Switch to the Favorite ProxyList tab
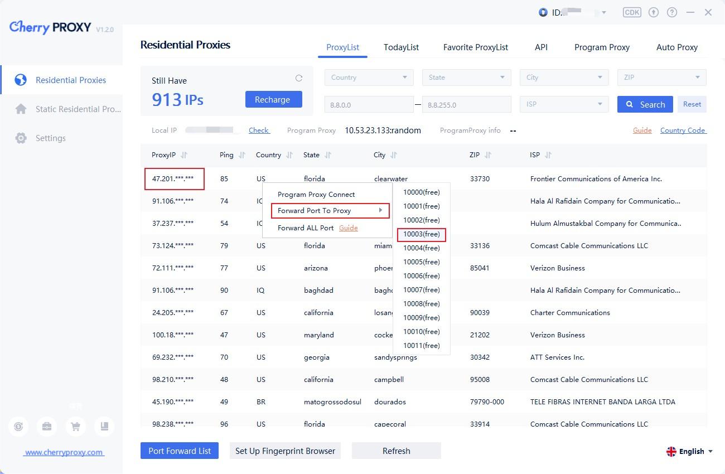Image resolution: width=725 pixels, height=474 pixels. (475, 47)
